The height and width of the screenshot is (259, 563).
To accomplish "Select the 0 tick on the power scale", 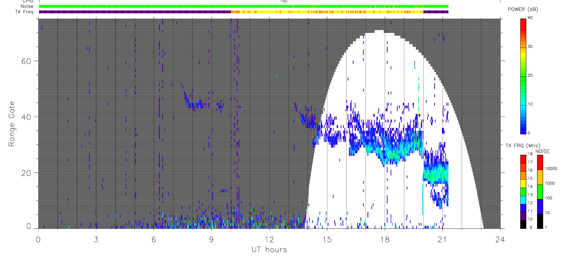I will (x=529, y=133).
